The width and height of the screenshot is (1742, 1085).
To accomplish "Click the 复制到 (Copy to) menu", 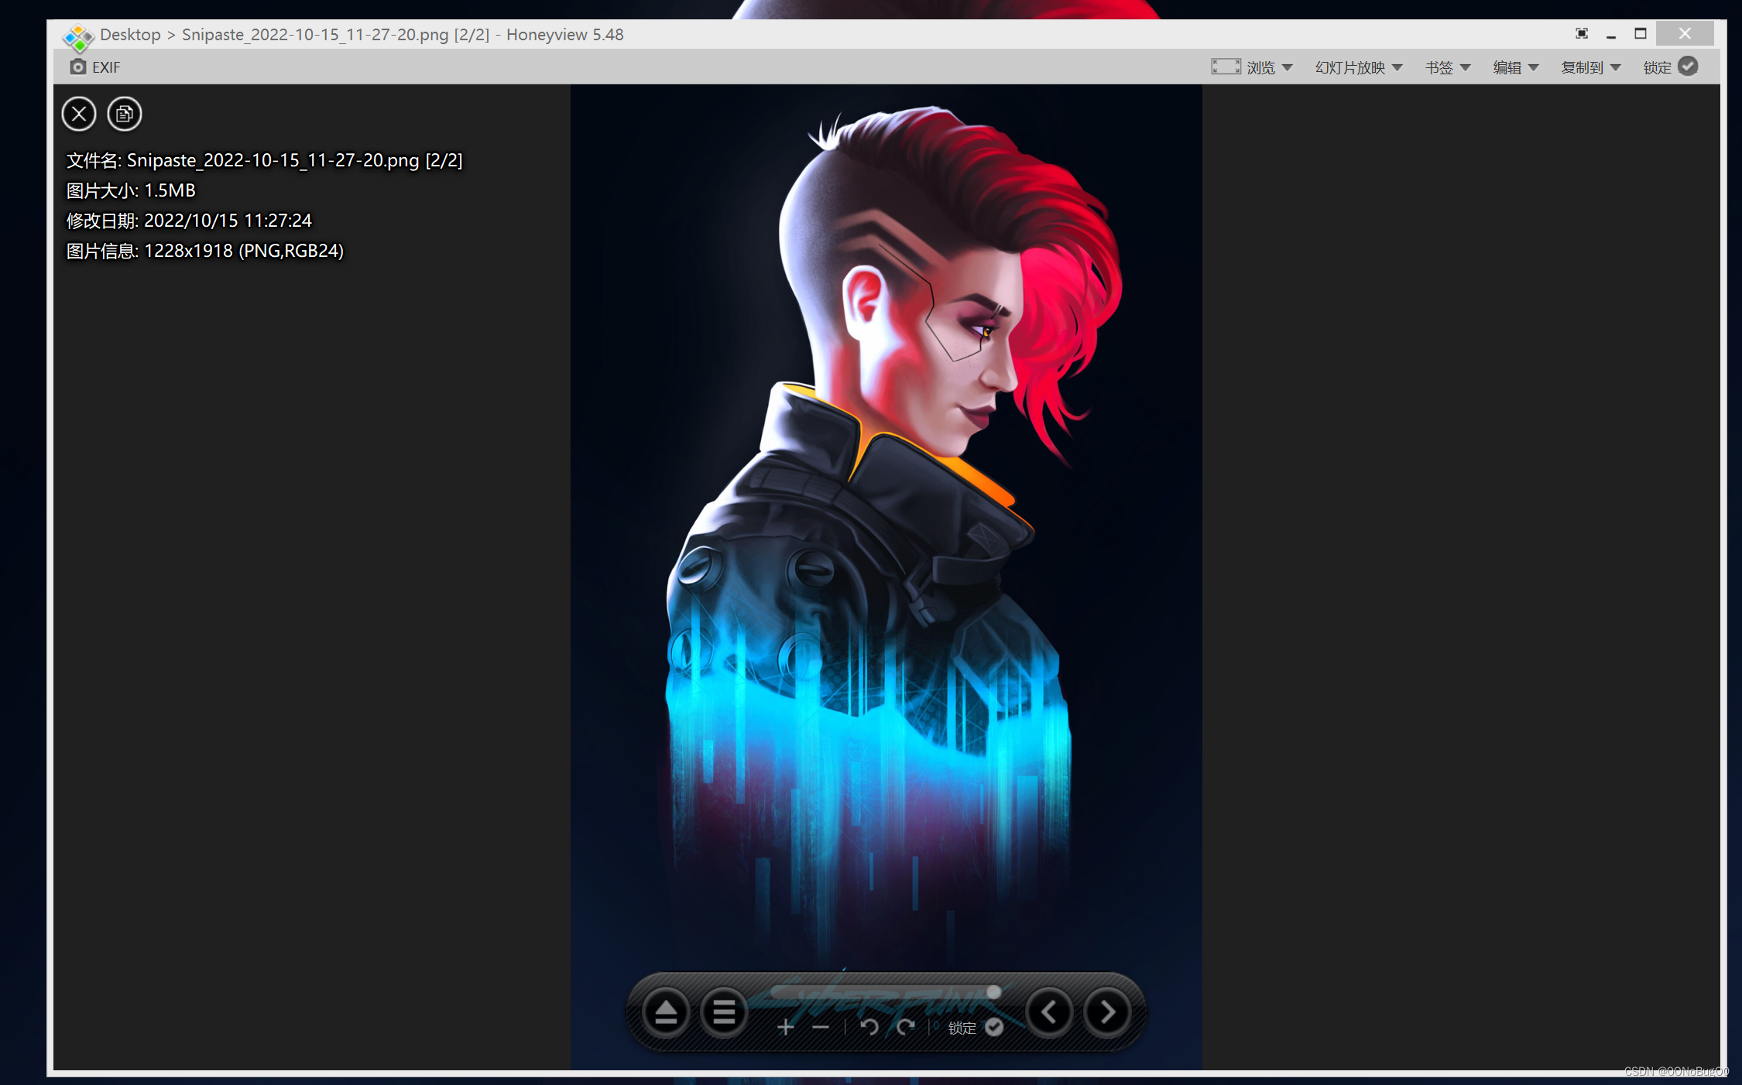I will tap(1588, 67).
